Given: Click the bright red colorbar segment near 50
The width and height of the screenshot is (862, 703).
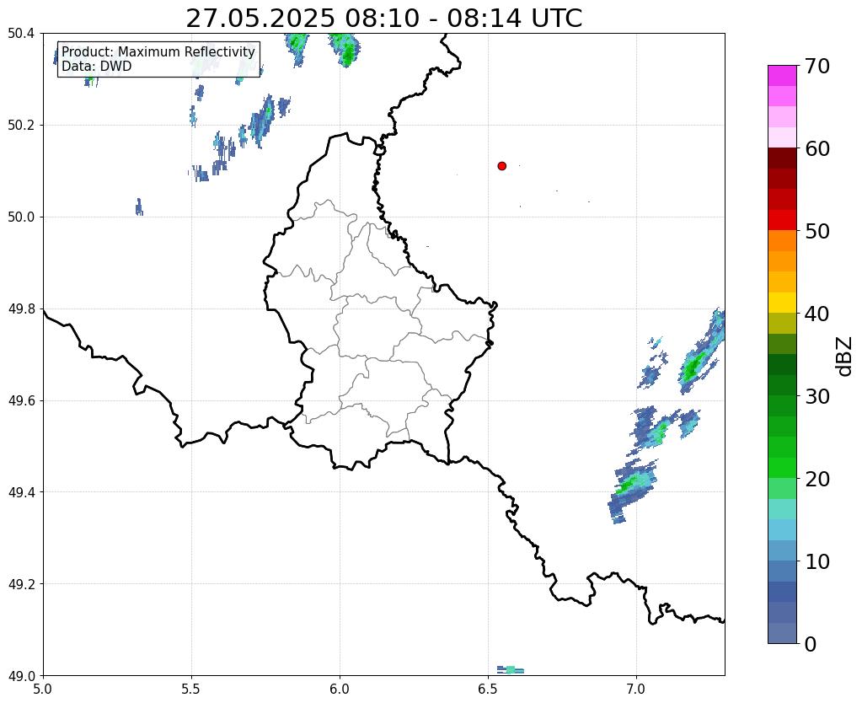Looking at the screenshot, I should coord(782,220).
